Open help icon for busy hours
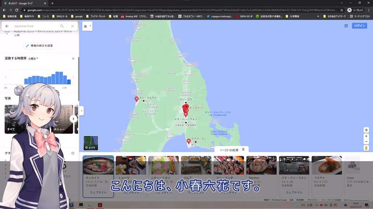The image size is (373, 209). coord(73,58)
